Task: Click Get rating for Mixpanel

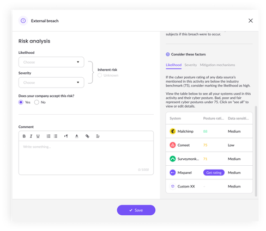Action: pyautogui.click(x=214, y=173)
